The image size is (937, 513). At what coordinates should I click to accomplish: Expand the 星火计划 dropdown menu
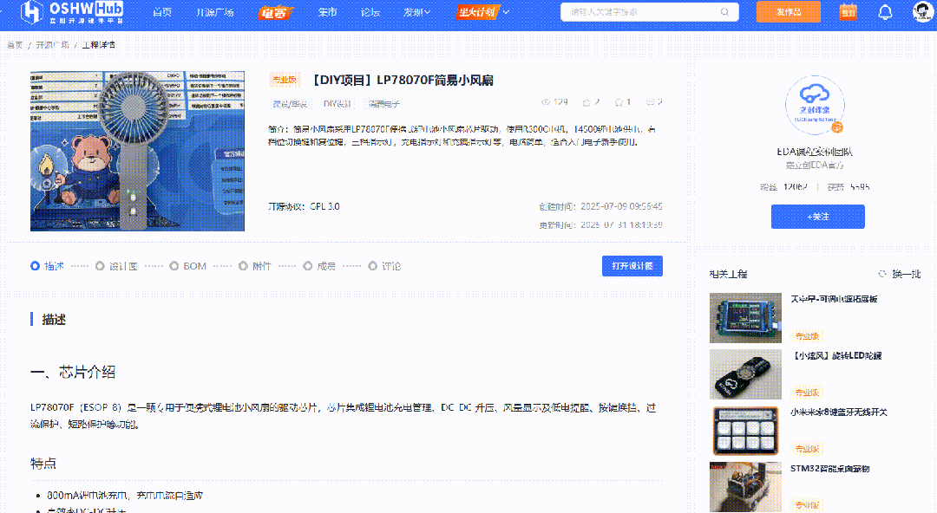click(x=480, y=12)
